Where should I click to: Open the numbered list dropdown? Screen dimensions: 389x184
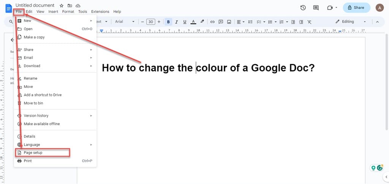point(283,22)
